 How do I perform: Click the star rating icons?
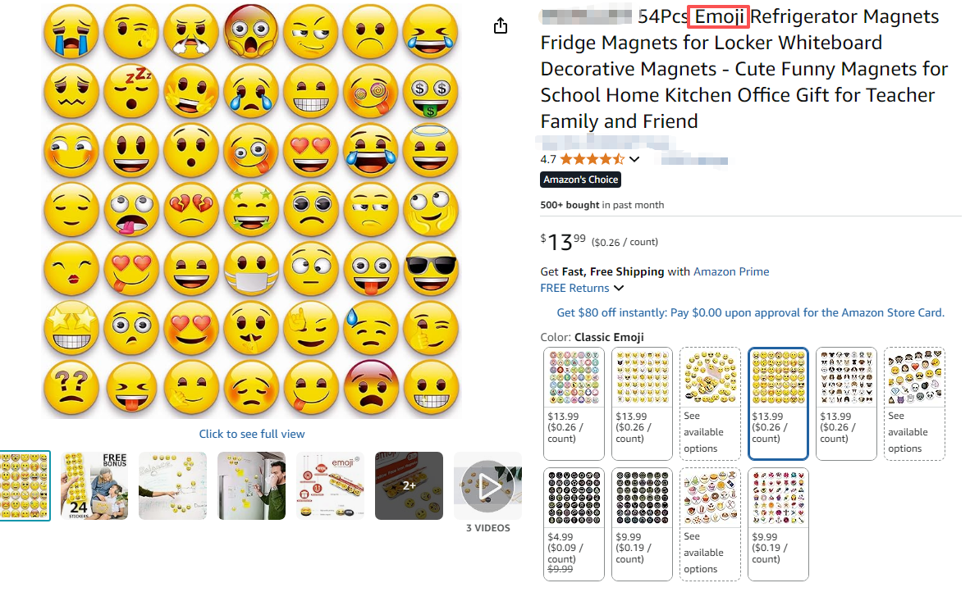tap(592, 159)
